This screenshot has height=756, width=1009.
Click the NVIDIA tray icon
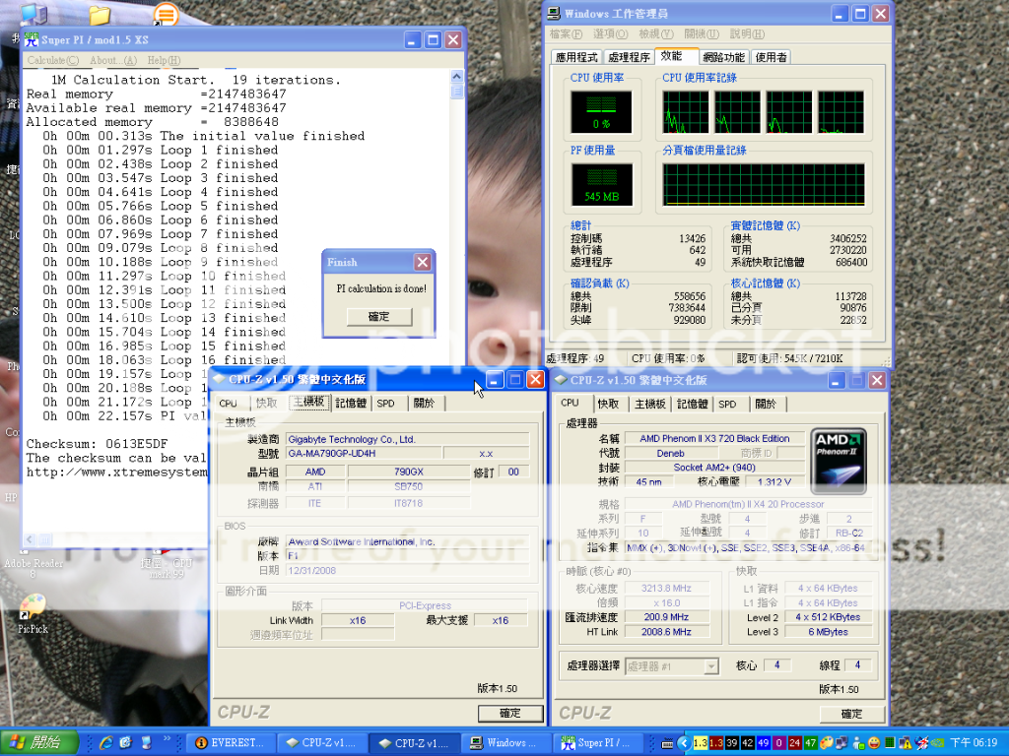(x=937, y=743)
